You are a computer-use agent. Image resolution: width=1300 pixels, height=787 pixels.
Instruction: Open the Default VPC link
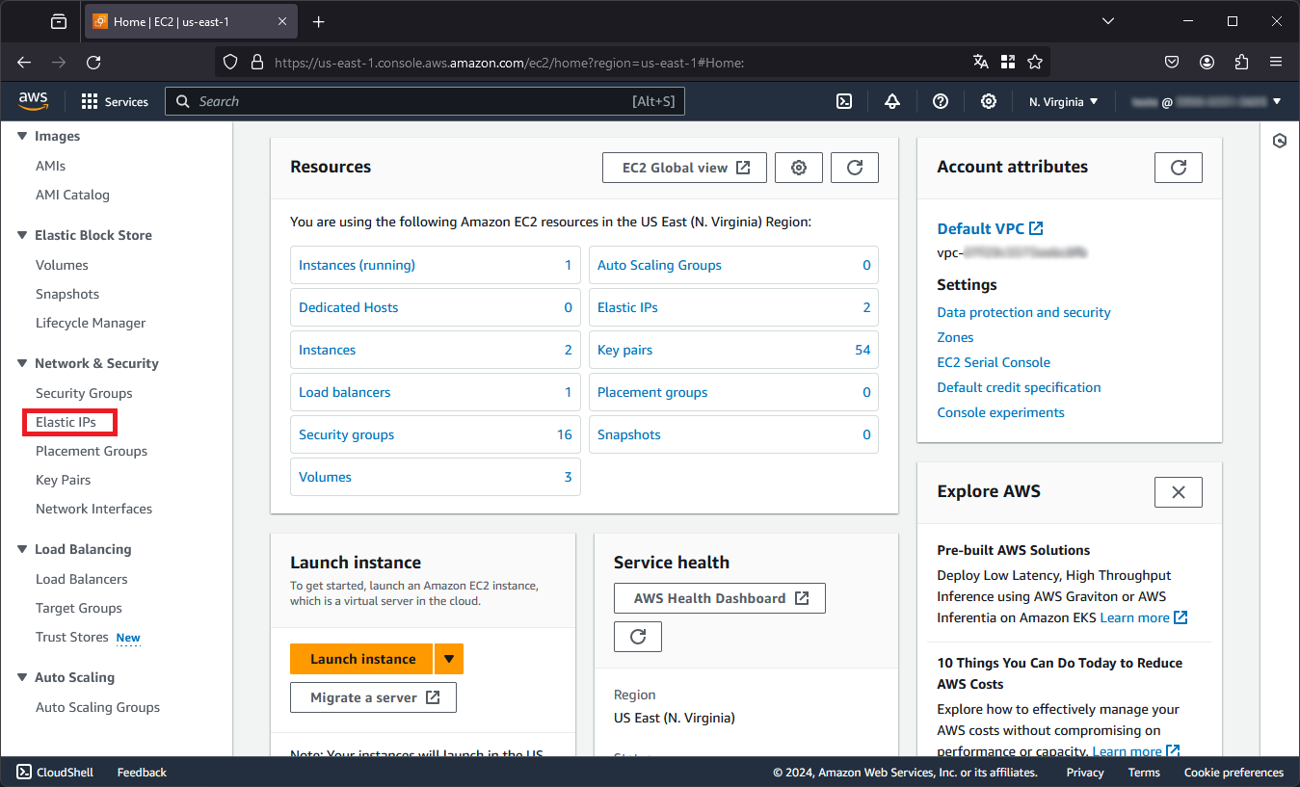990,228
